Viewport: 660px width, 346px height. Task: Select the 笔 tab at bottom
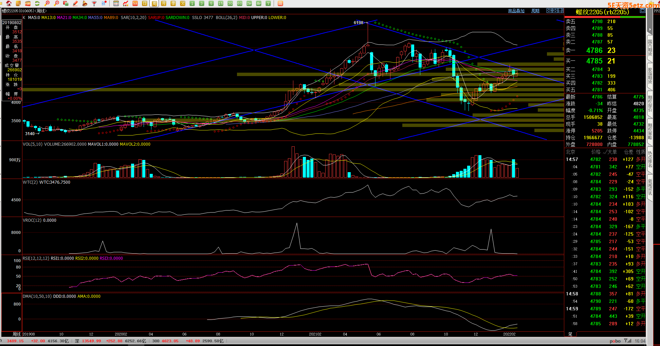(570, 334)
